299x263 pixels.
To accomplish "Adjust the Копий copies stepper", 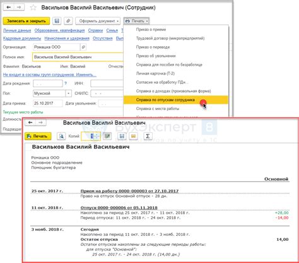I will click(97, 136).
